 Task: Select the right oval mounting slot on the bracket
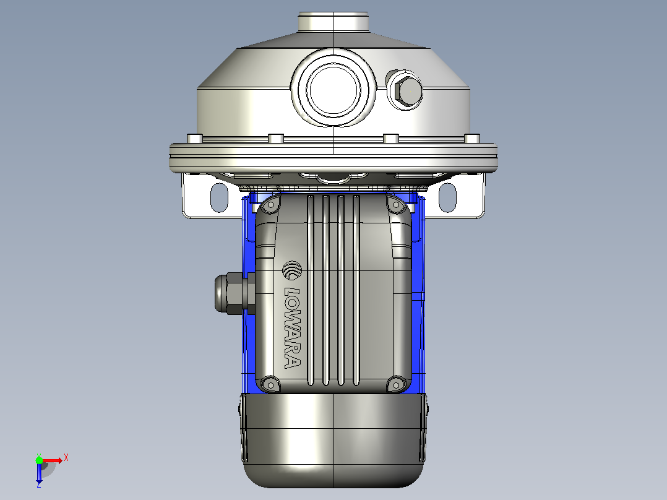click(x=447, y=197)
